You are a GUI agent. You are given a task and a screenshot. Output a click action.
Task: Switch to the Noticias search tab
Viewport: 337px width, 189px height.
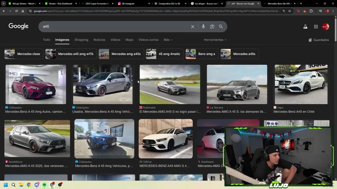point(99,40)
